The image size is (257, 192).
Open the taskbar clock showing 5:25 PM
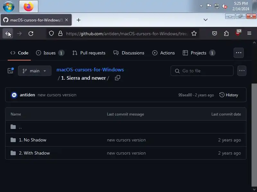241,6
